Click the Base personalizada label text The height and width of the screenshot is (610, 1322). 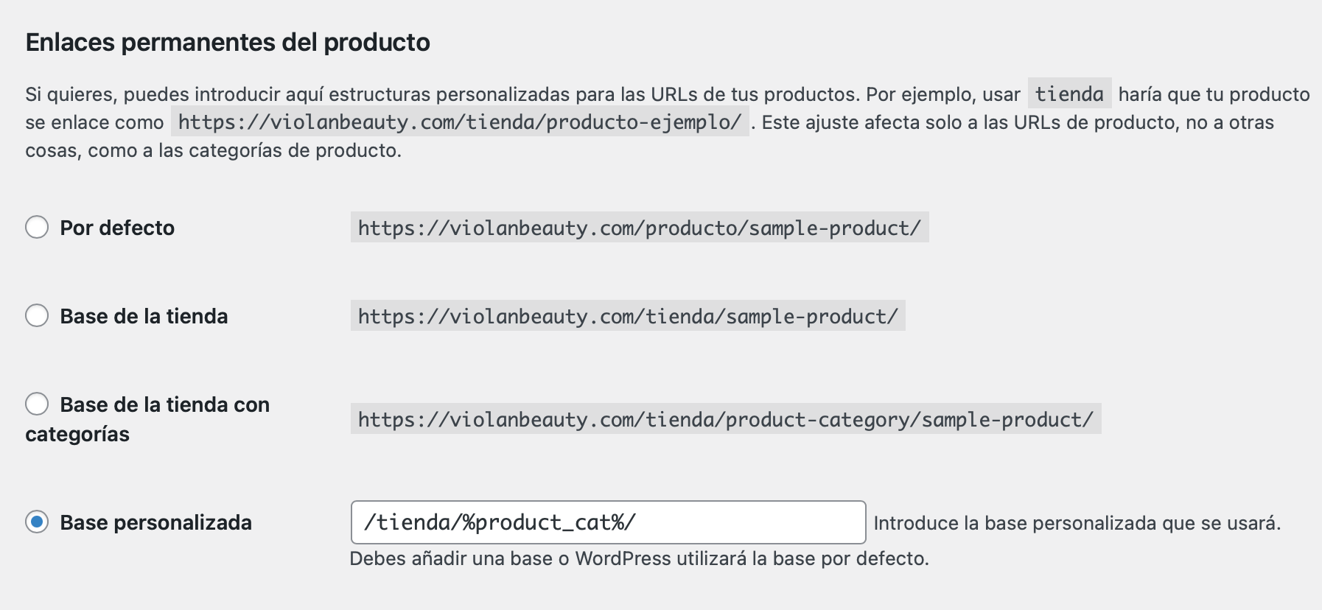pos(155,522)
